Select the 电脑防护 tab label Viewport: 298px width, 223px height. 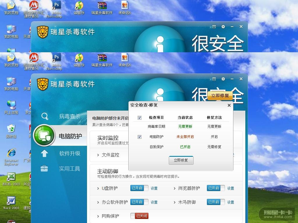point(70,136)
